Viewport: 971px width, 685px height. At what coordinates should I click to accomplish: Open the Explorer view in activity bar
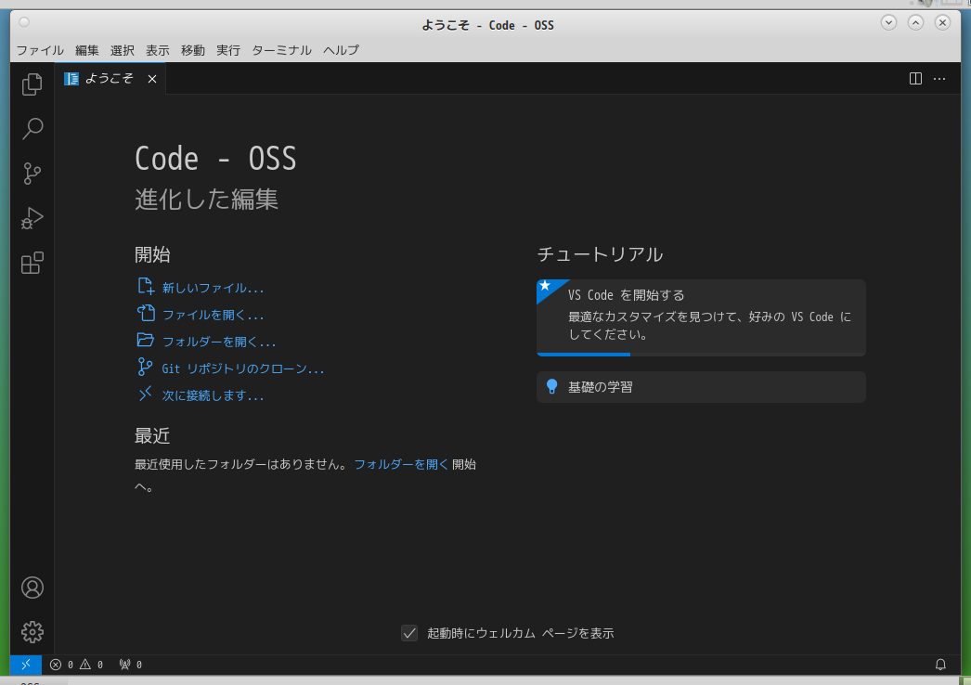click(x=32, y=84)
